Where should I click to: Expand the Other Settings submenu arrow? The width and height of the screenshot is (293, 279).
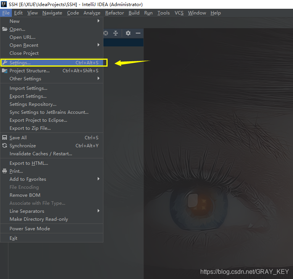point(98,78)
